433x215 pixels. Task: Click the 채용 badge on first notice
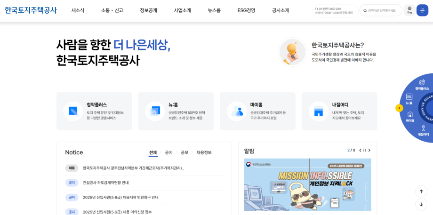point(72,168)
